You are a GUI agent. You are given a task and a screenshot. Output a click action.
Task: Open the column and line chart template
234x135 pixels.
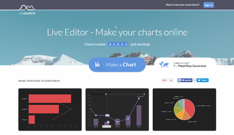(x=117, y=109)
